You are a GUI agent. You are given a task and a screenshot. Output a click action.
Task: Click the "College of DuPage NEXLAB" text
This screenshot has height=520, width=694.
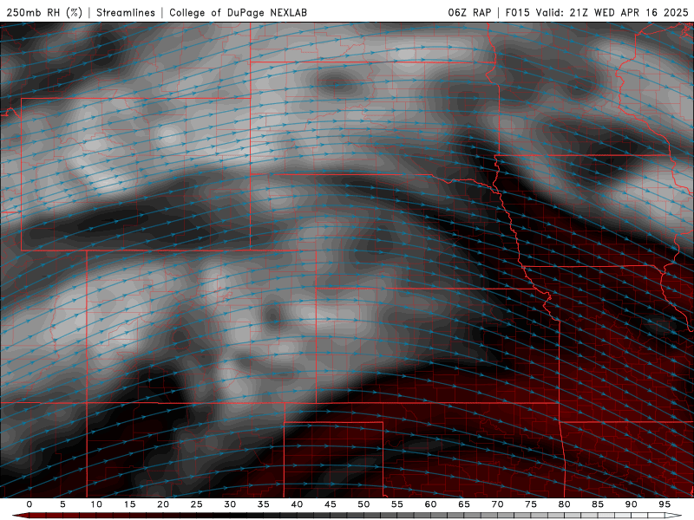click(x=238, y=12)
